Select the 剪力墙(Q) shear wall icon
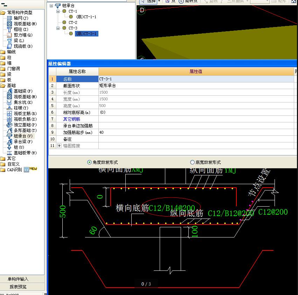This screenshot has width=298, height=295. click(x=10, y=35)
